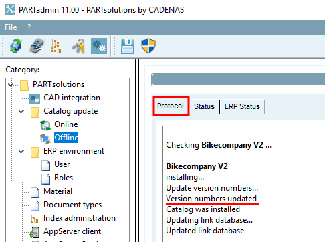Click the highlighted gears configuration toolbar icon
This screenshot has width=325, height=242.
coord(99,46)
